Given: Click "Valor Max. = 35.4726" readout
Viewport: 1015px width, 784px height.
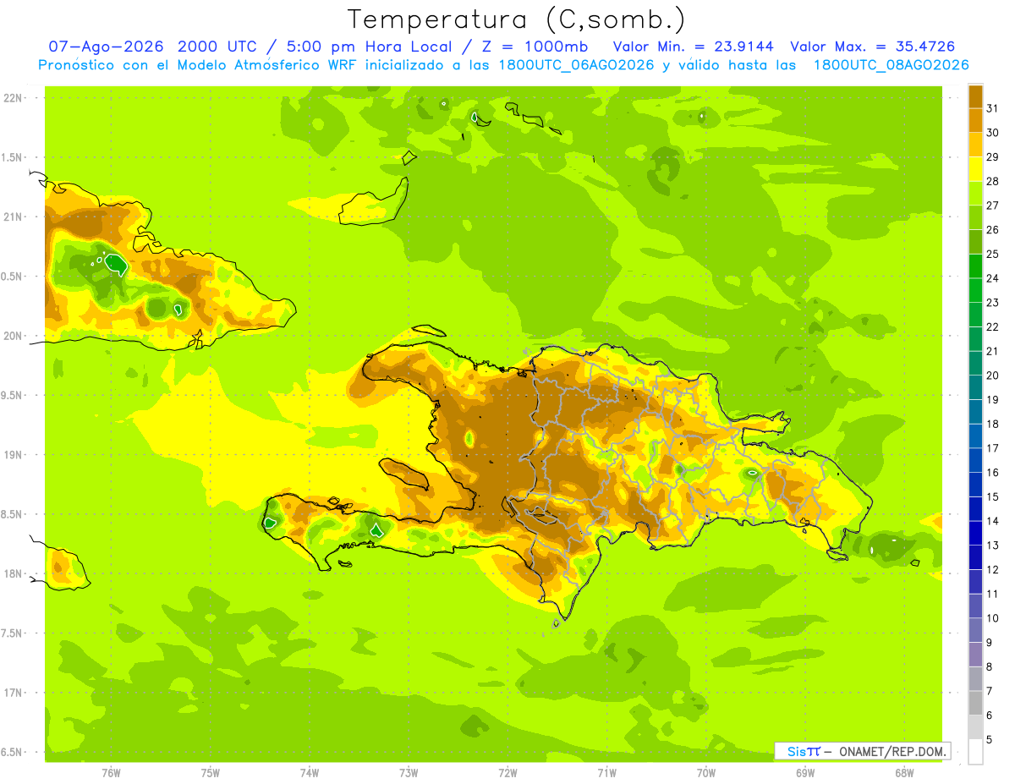Looking at the screenshot, I should coord(872,47).
